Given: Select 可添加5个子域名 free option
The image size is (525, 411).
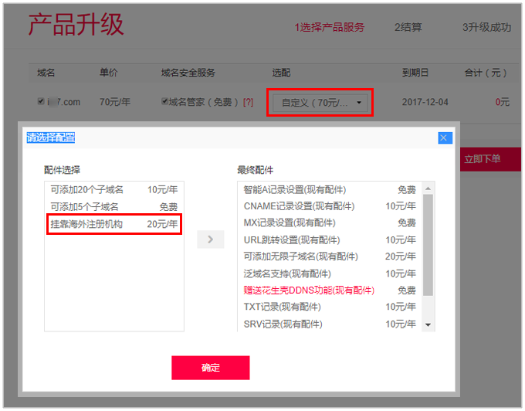Looking at the screenshot, I should click(x=113, y=206).
